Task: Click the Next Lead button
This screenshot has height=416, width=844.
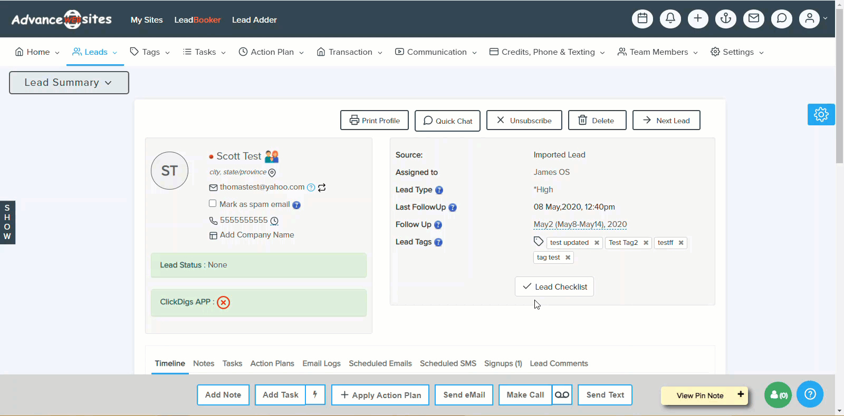Action: (x=666, y=120)
